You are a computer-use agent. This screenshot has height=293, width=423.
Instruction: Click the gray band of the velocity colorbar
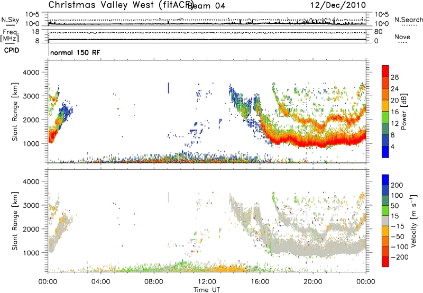(x=385, y=221)
